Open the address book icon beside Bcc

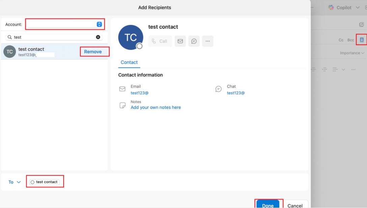coord(362,40)
